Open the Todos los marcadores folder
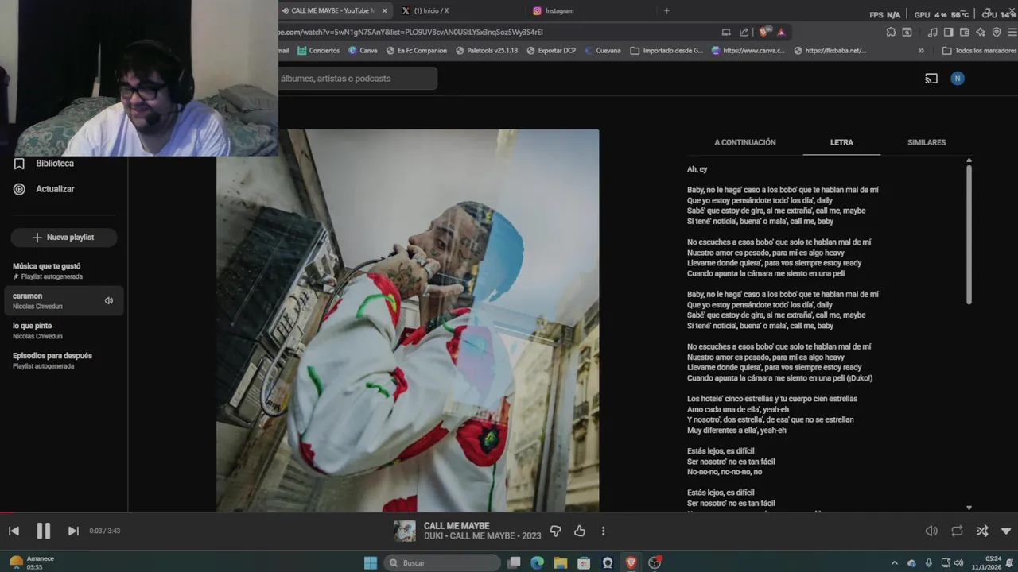Screen dimensions: 1018x572 coord(979,50)
